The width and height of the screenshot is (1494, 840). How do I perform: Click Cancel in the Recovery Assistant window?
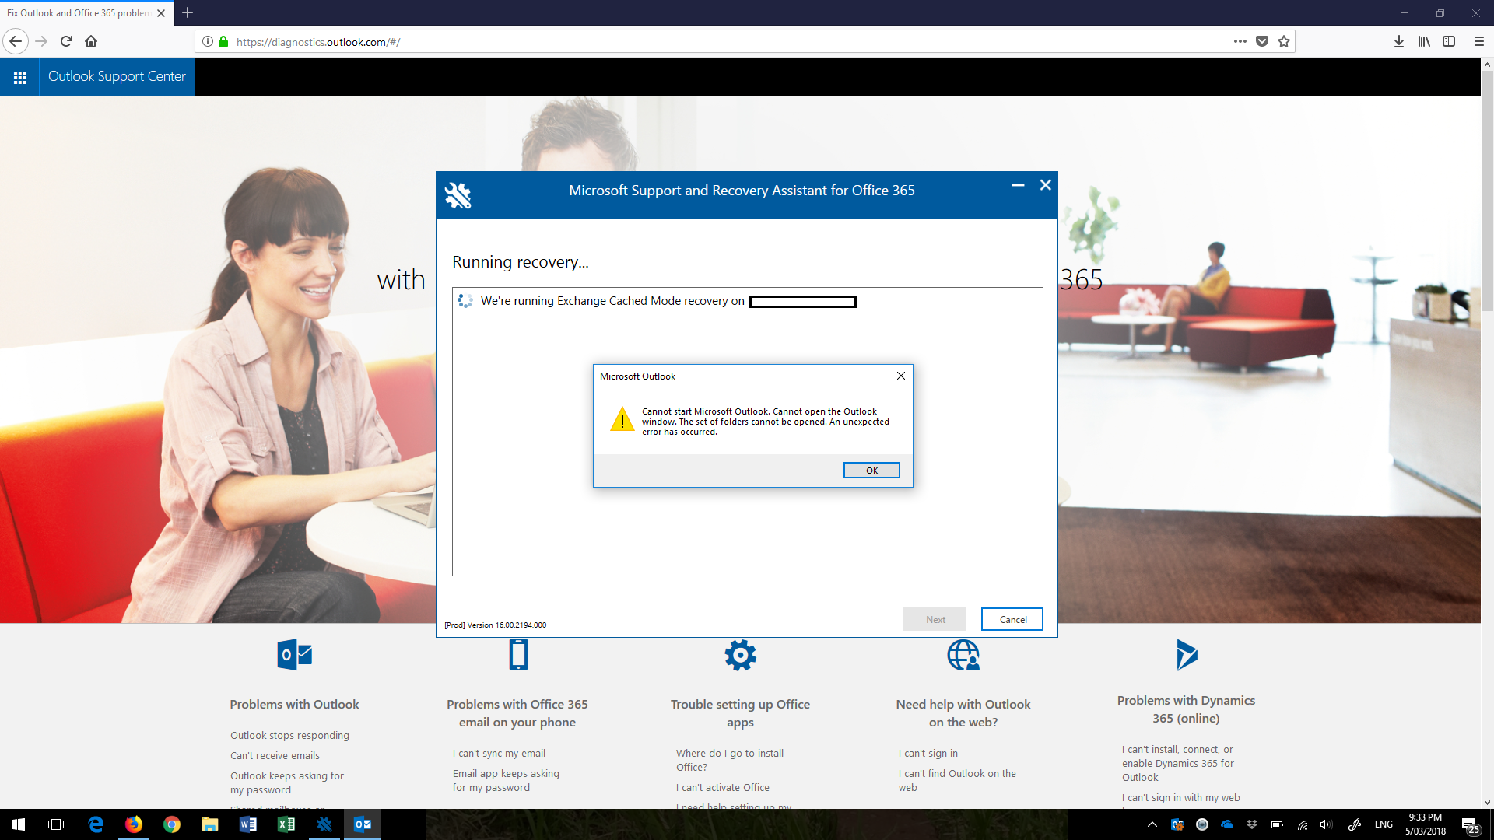(x=1012, y=619)
